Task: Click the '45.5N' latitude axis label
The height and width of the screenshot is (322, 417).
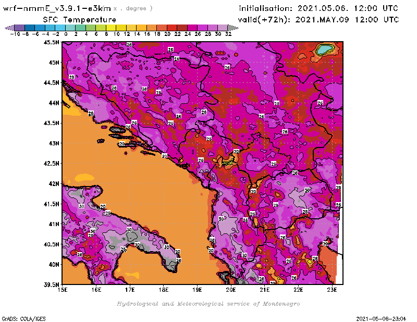Action: [51, 42]
